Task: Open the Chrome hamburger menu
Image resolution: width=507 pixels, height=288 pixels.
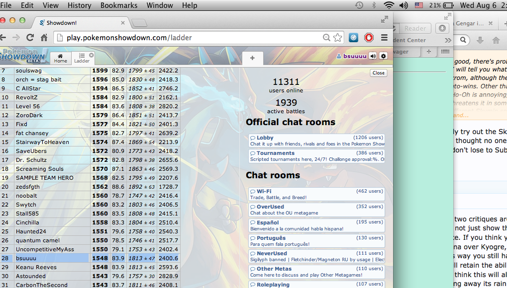Action: (x=384, y=38)
